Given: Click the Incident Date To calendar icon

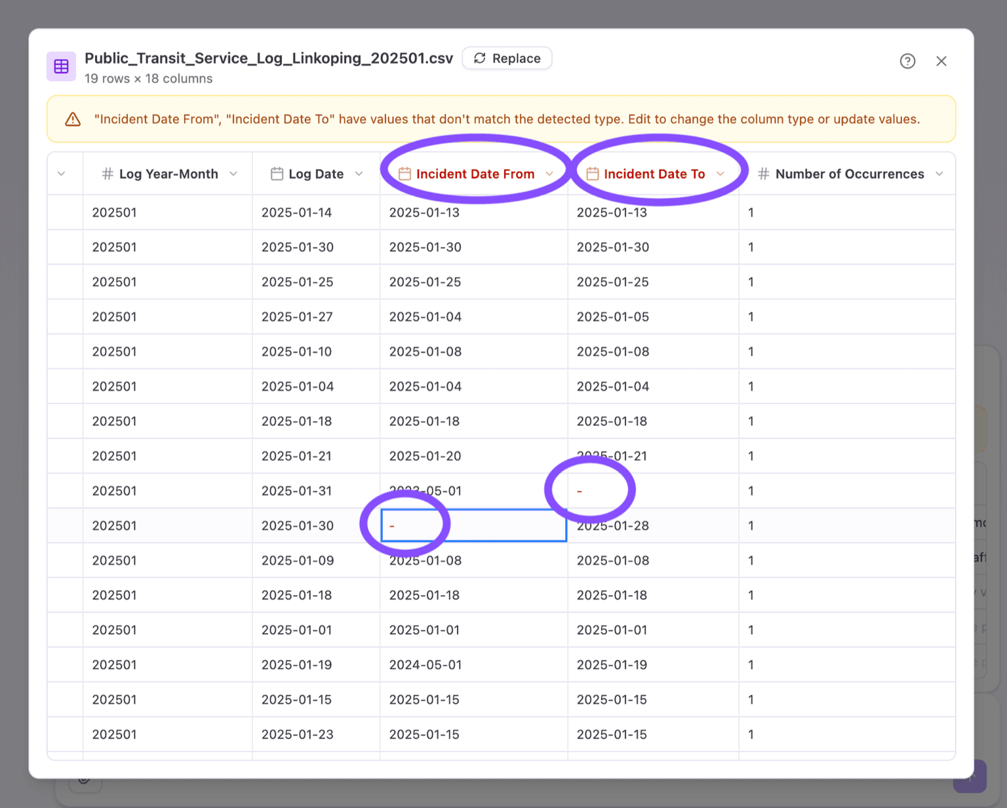Looking at the screenshot, I should [593, 174].
